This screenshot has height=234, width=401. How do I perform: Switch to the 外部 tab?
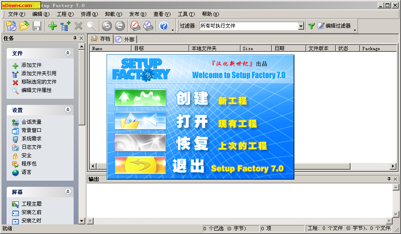tap(125, 39)
